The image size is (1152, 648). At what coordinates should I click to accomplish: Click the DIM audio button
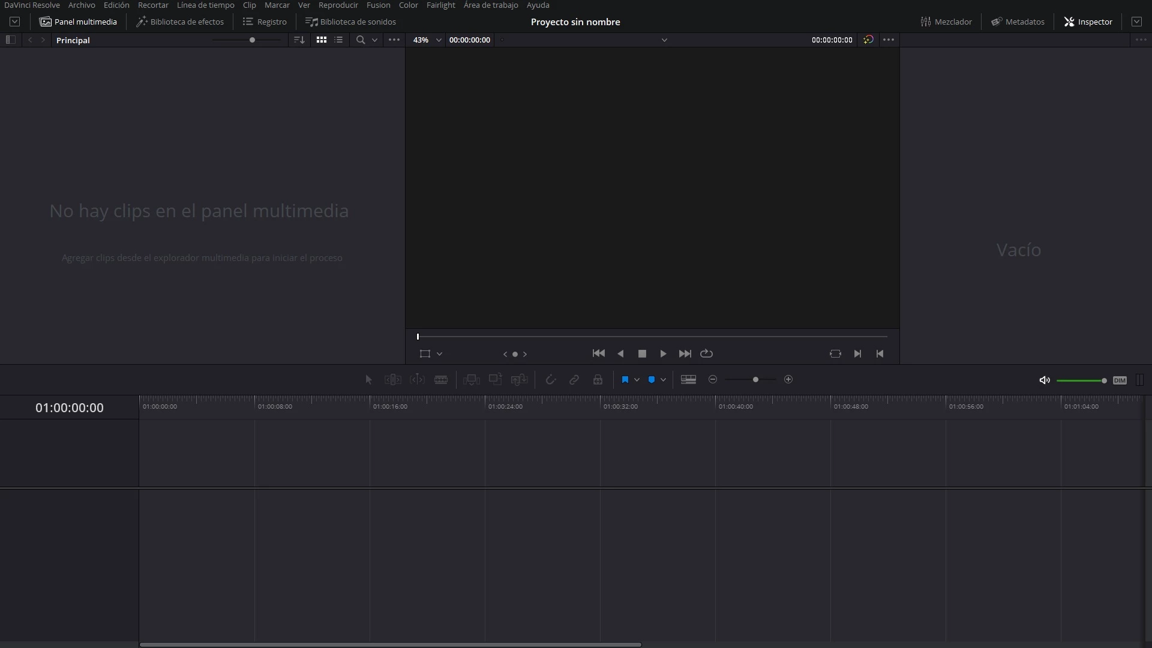[x=1120, y=380]
